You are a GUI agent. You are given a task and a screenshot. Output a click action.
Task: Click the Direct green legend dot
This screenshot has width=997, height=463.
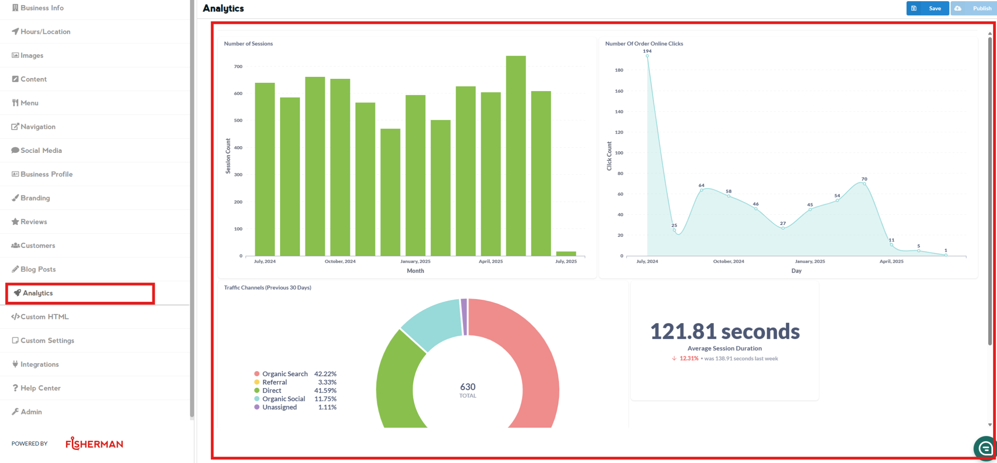click(257, 391)
